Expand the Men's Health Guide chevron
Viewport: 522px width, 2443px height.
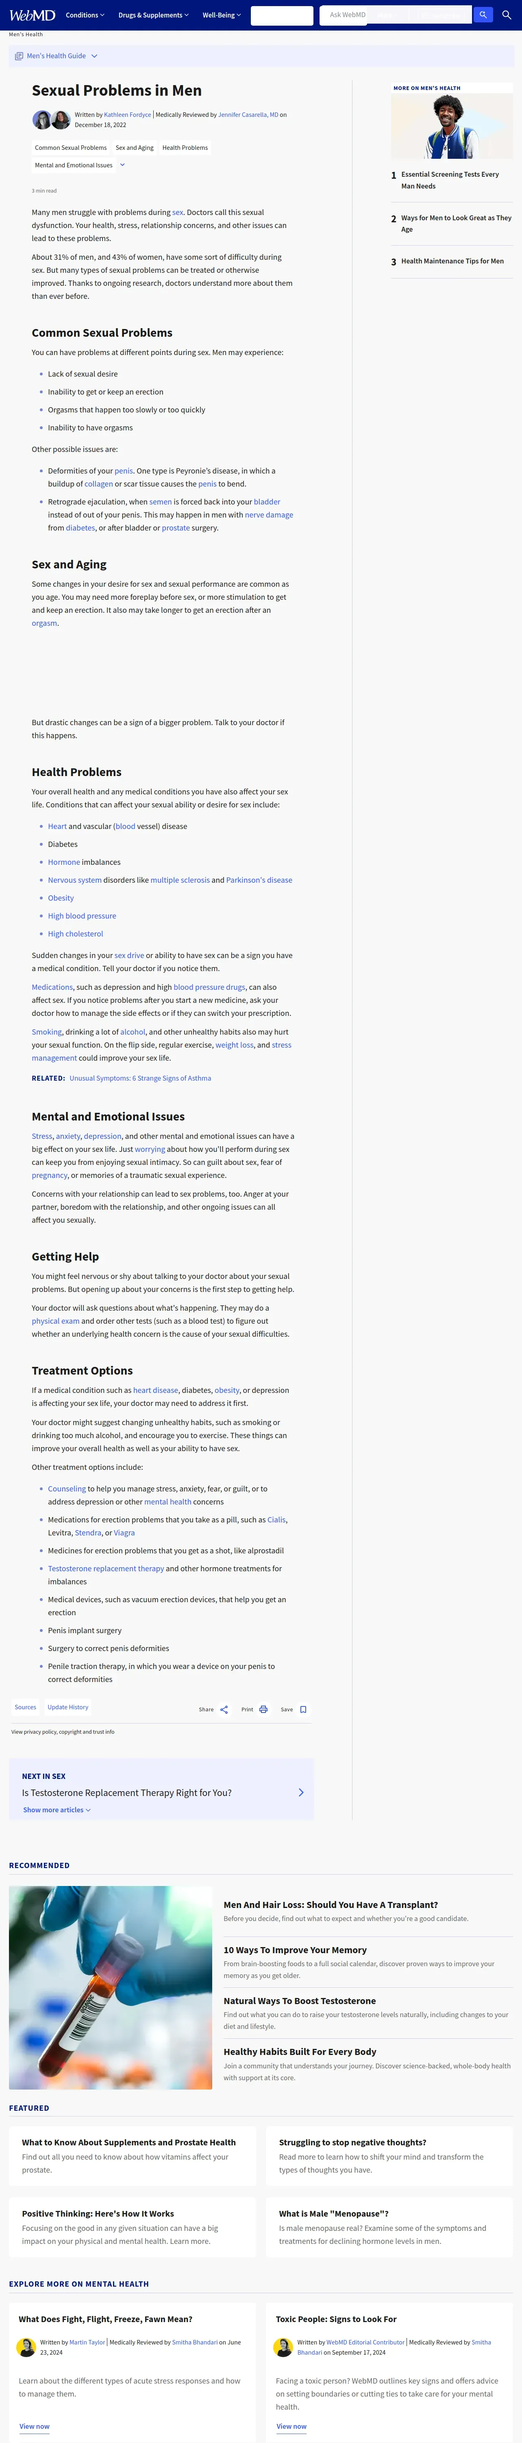[x=94, y=56]
